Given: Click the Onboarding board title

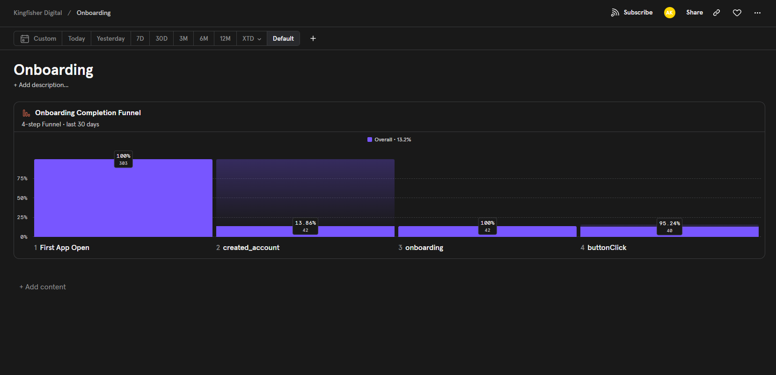Looking at the screenshot, I should pyautogui.click(x=54, y=70).
